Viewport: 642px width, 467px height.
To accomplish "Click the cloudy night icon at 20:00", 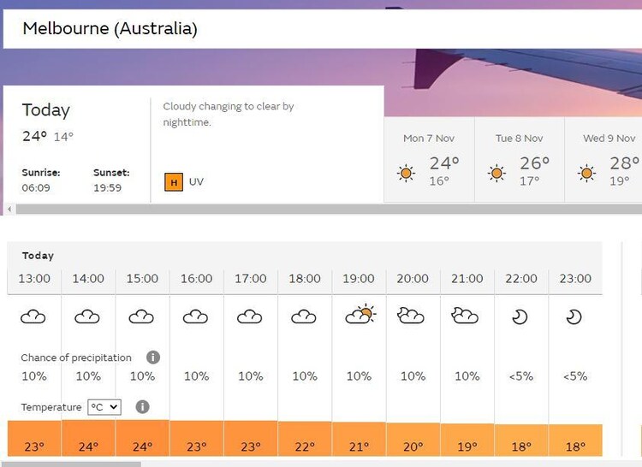I will (x=412, y=316).
